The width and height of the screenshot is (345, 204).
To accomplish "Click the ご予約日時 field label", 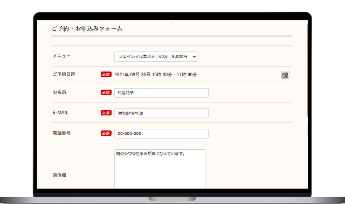I will tap(64, 74).
